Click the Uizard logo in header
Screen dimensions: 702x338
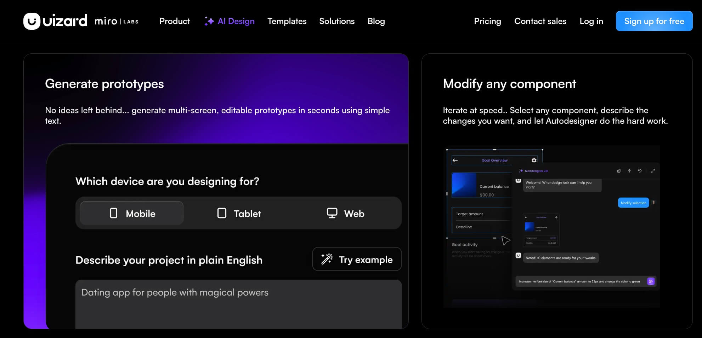pyautogui.click(x=55, y=21)
